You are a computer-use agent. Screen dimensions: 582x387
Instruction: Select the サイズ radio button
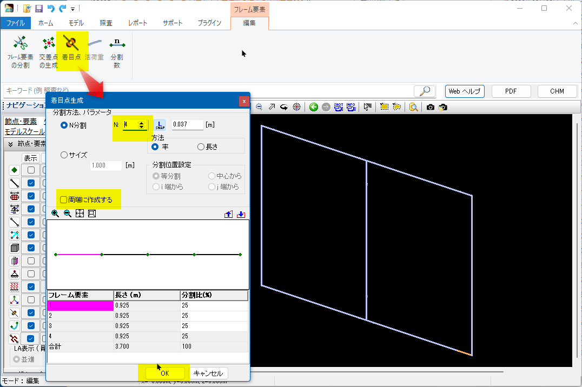pos(64,155)
